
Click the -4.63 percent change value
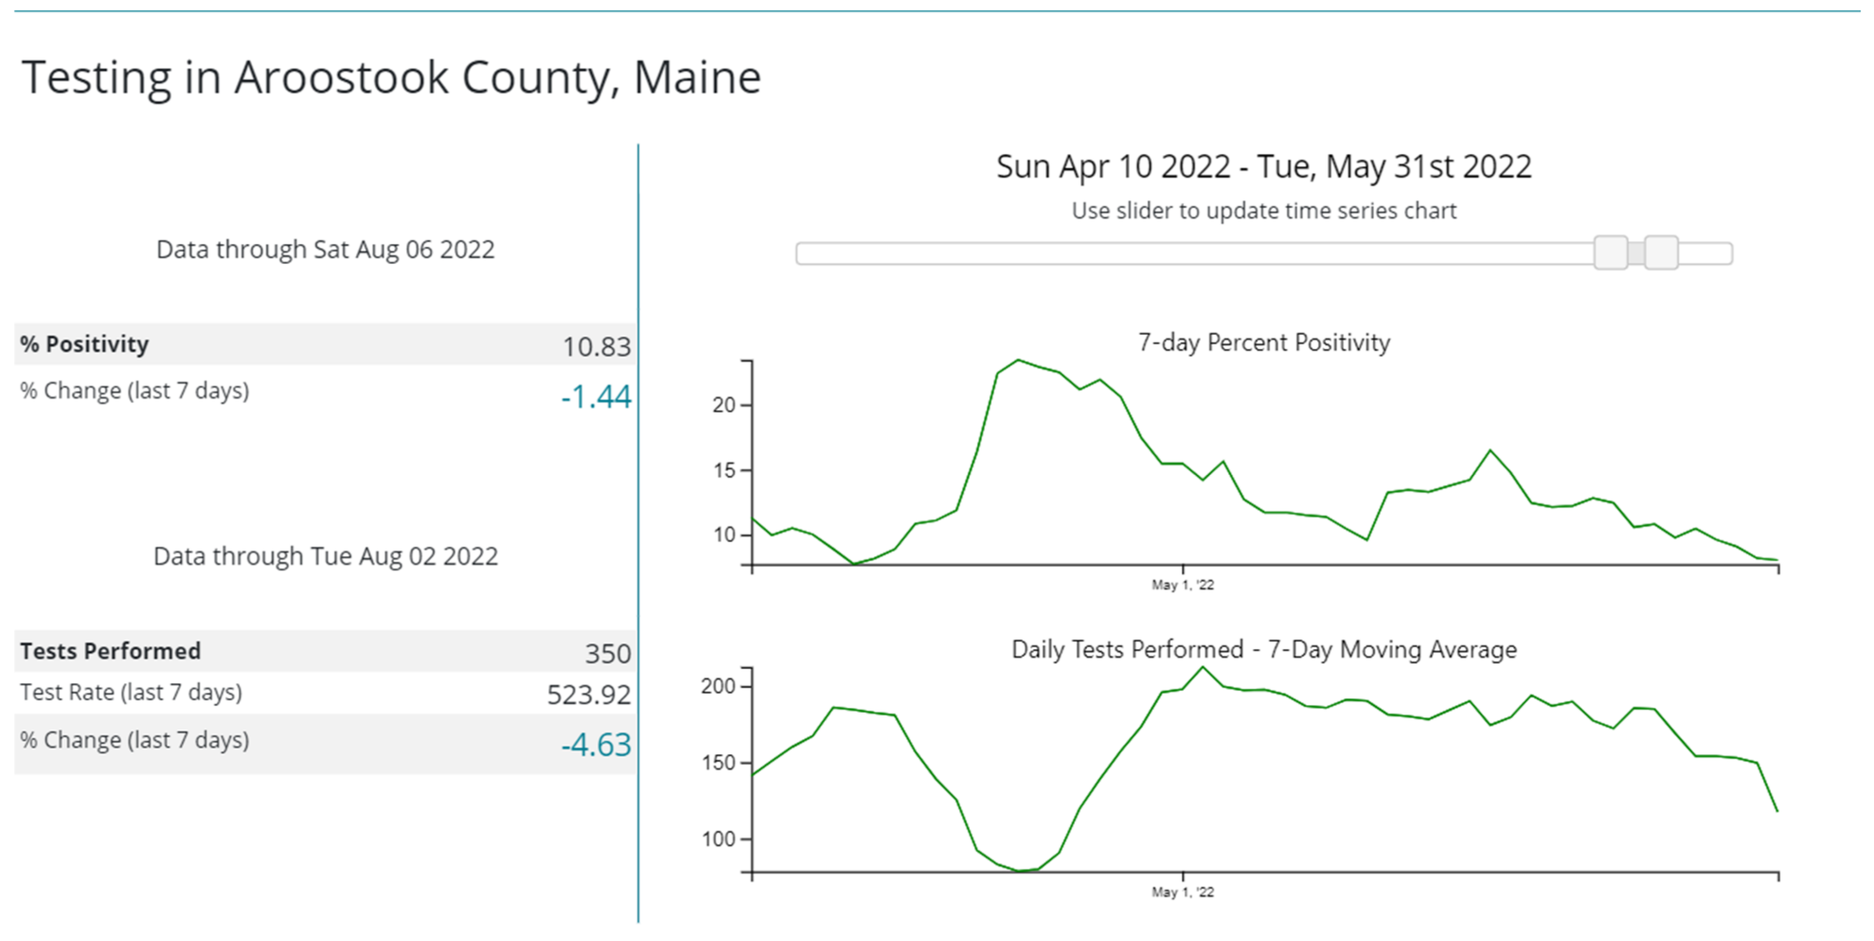(596, 745)
